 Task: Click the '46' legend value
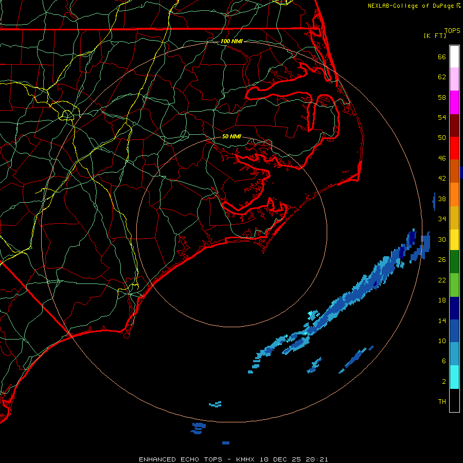[x=442, y=158]
